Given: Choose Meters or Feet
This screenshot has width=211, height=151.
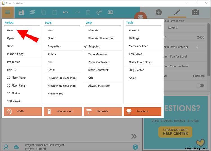Looking at the screenshot, I should 138,46.
